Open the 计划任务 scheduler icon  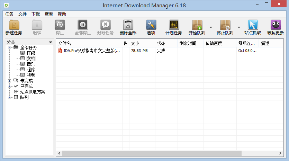pos(174,25)
